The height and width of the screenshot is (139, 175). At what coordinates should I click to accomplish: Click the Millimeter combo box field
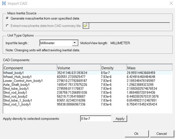pos(59,43)
